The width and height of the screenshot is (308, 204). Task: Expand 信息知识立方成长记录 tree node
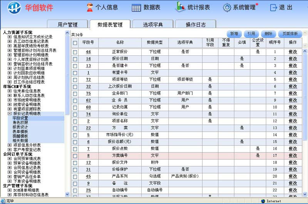9,37
